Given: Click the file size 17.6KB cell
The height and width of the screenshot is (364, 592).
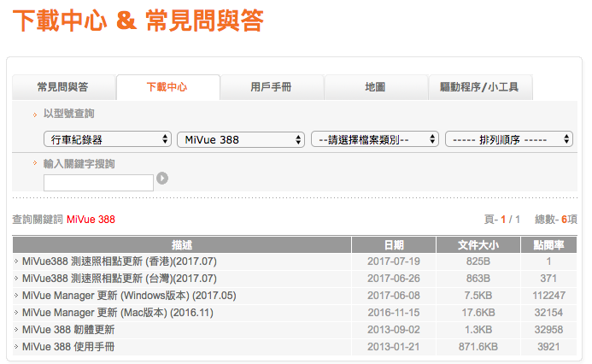Looking at the screenshot, I should pyautogui.click(x=478, y=313).
